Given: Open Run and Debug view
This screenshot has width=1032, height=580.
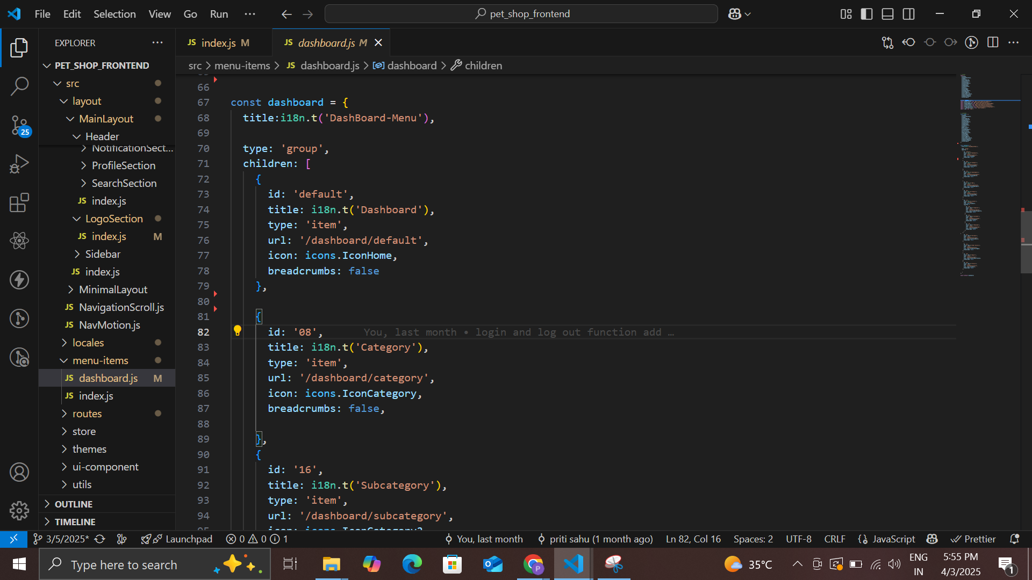Looking at the screenshot, I should click(x=19, y=164).
